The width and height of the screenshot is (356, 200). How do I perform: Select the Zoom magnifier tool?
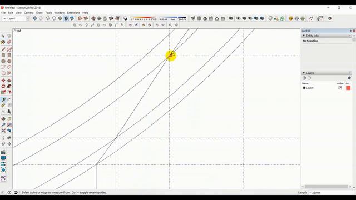point(3,124)
